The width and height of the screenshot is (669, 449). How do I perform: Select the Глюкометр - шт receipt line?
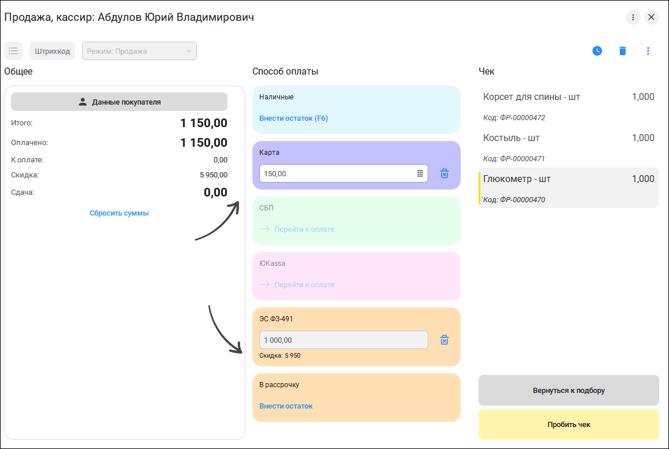pos(569,188)
